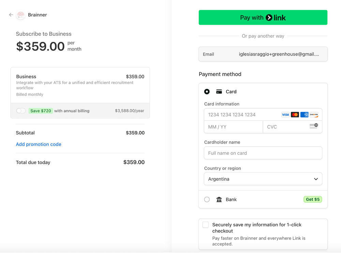Image resolution: width=341 pixels, height=253 pixels.
Task: Click the Mastercard icon
Action: click(295, 115)
